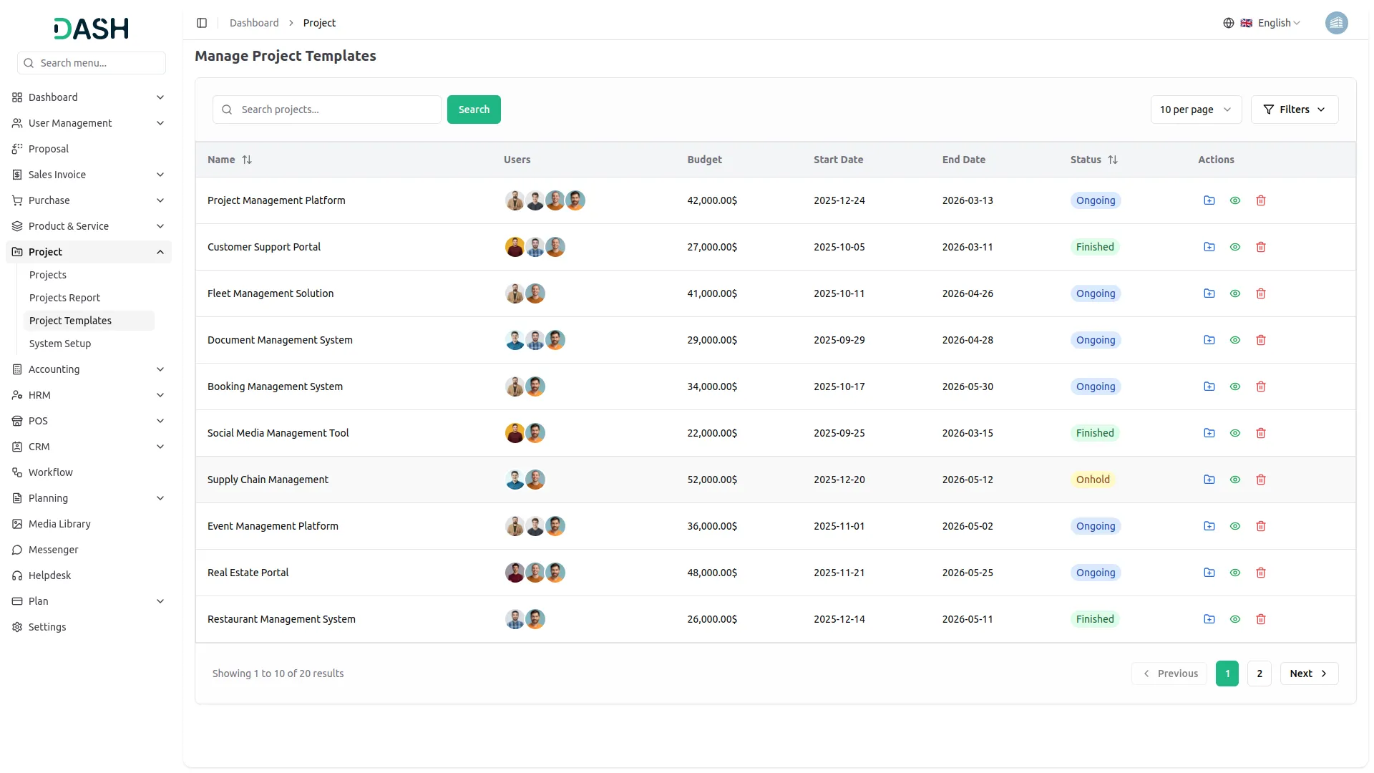The image size is (1374, 773).
Task: Duplicate the Customer Support Portal template
Action: [1209, 247]
